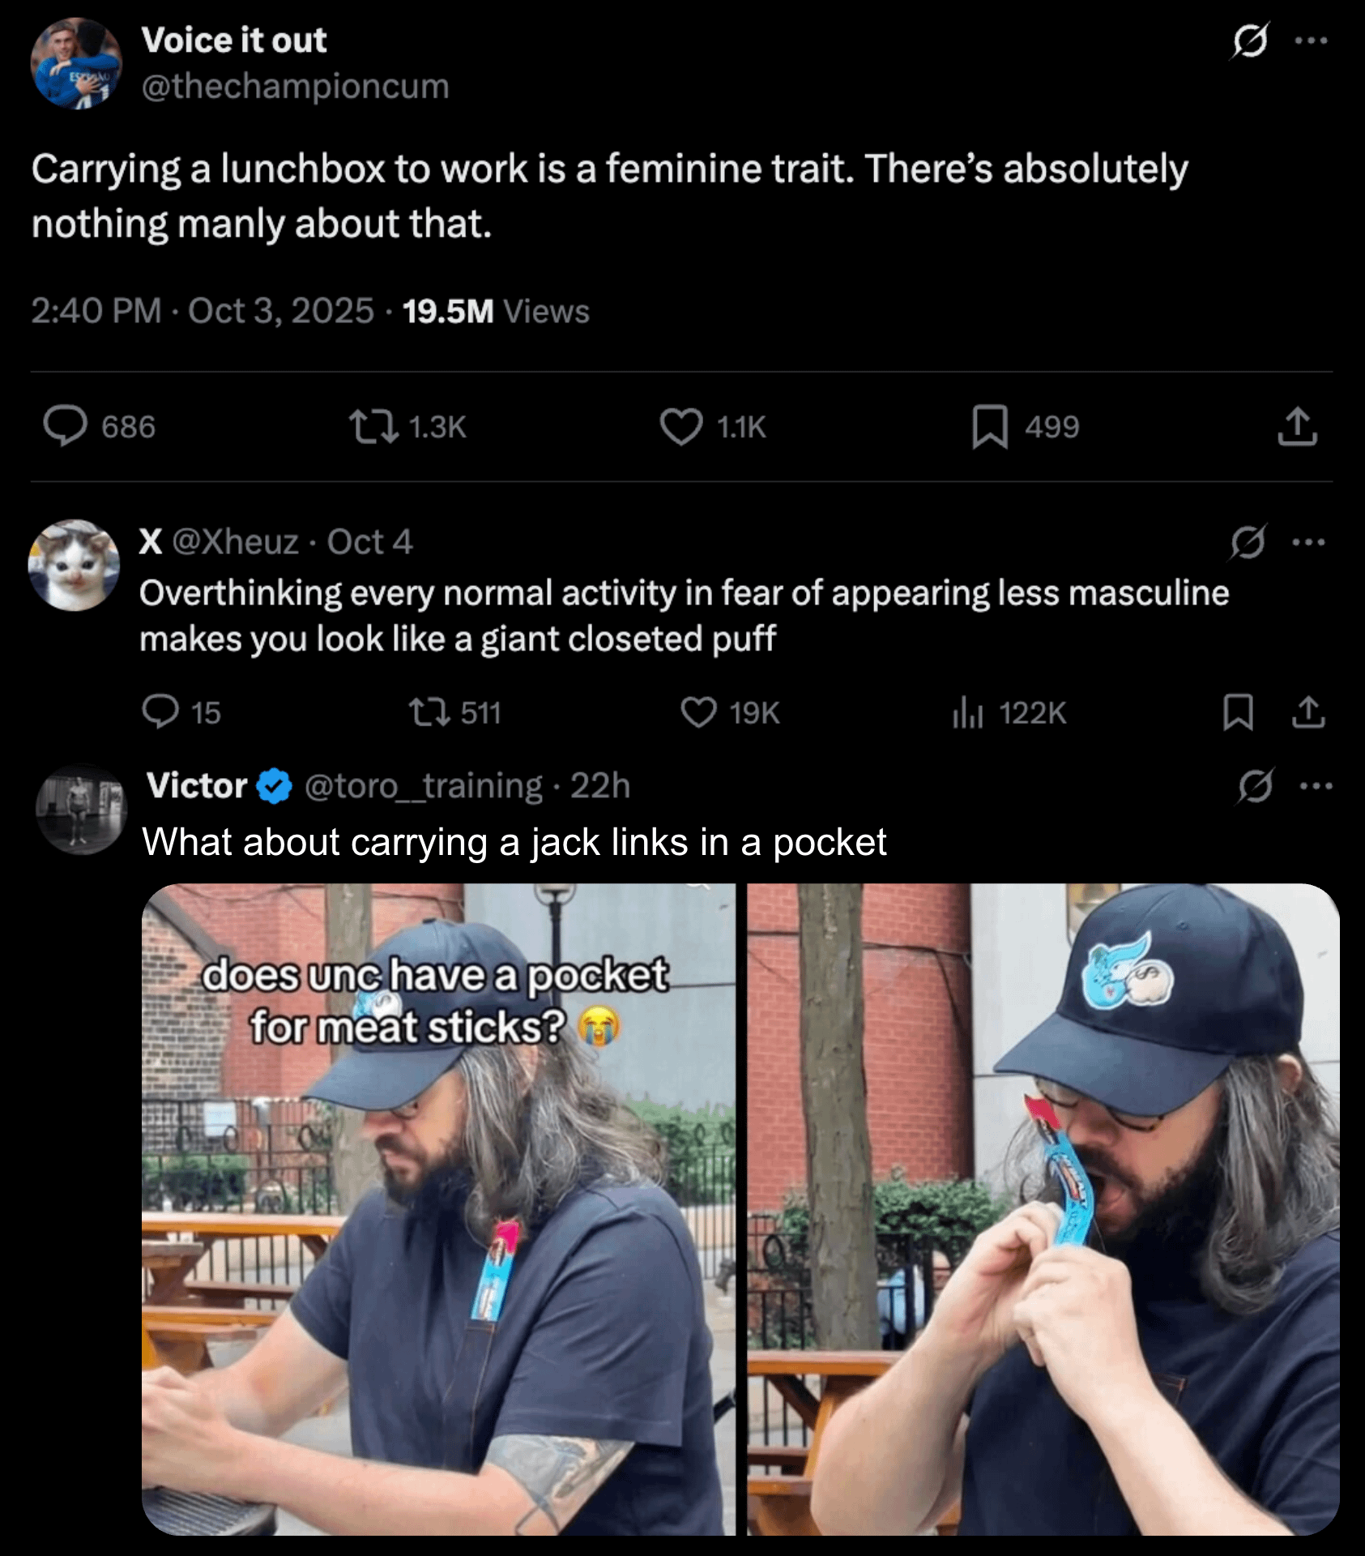Expand more options on Victor's reply
This screenshot has height=1556, width=1365.
pos(1316,785)
